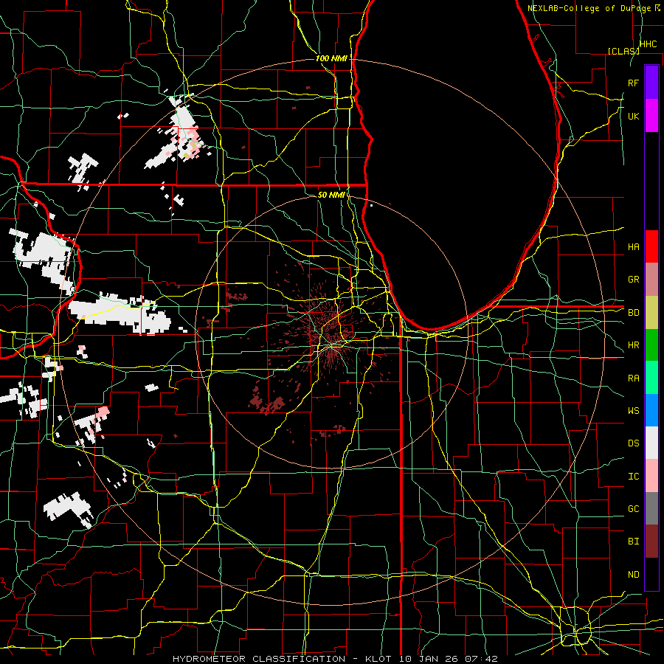Screen dimensions: 664x664
Task: Click the red HA legend color block
Action: [651, 246]
